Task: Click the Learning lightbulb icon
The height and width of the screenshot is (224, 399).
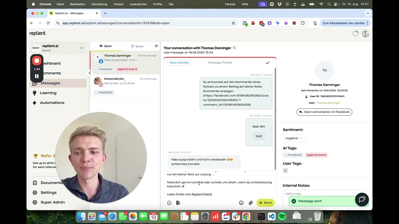Action: (x=35, y=93)
